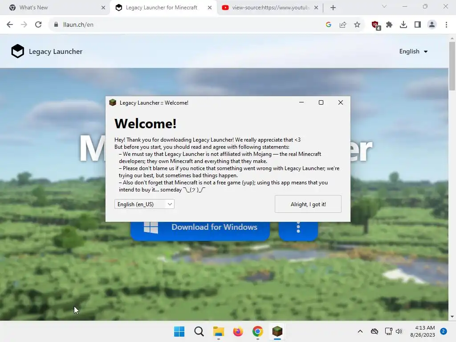The height and width of the screenshot is (342, 456).
Task: Click the grass block icon in dialog title
Action: tap(113, 103)
